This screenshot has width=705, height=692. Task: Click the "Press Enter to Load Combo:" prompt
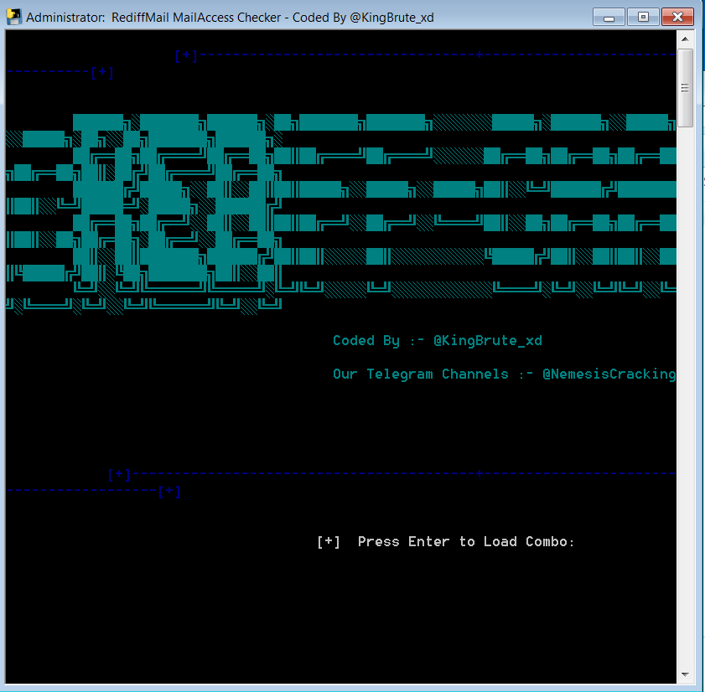(x=466, y=542)
